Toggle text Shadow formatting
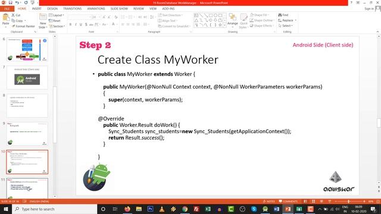The width and height of the screenshot is (381, 214). 86,24
